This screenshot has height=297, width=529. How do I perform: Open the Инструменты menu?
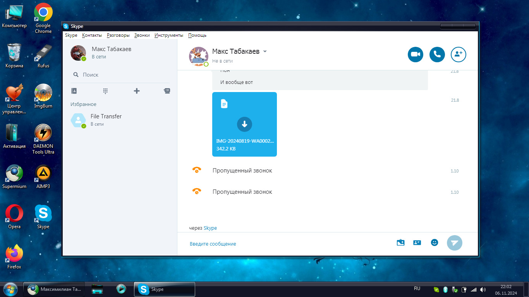pos(169,35)
